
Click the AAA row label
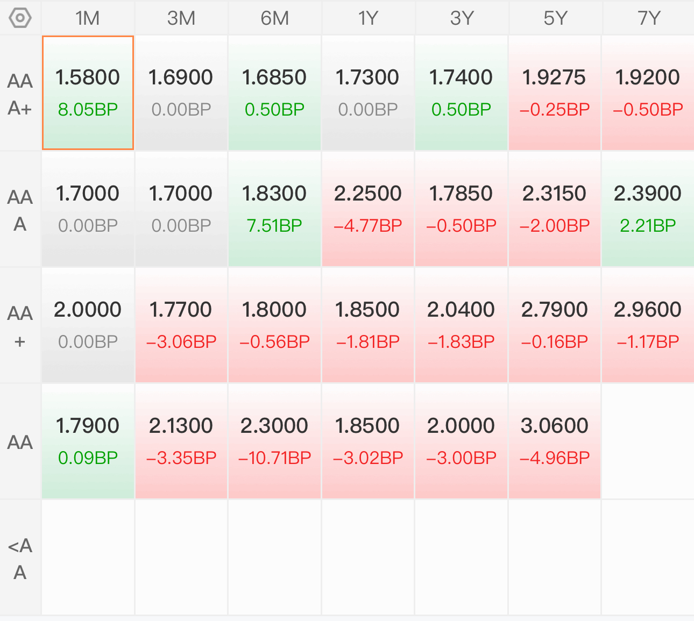pos(20,210)
